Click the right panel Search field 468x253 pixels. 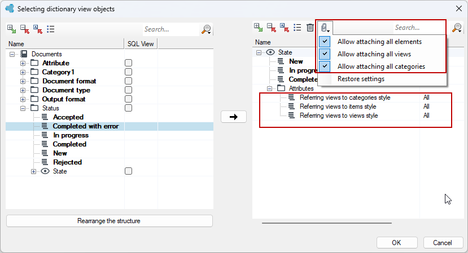(x=419, y=28)
